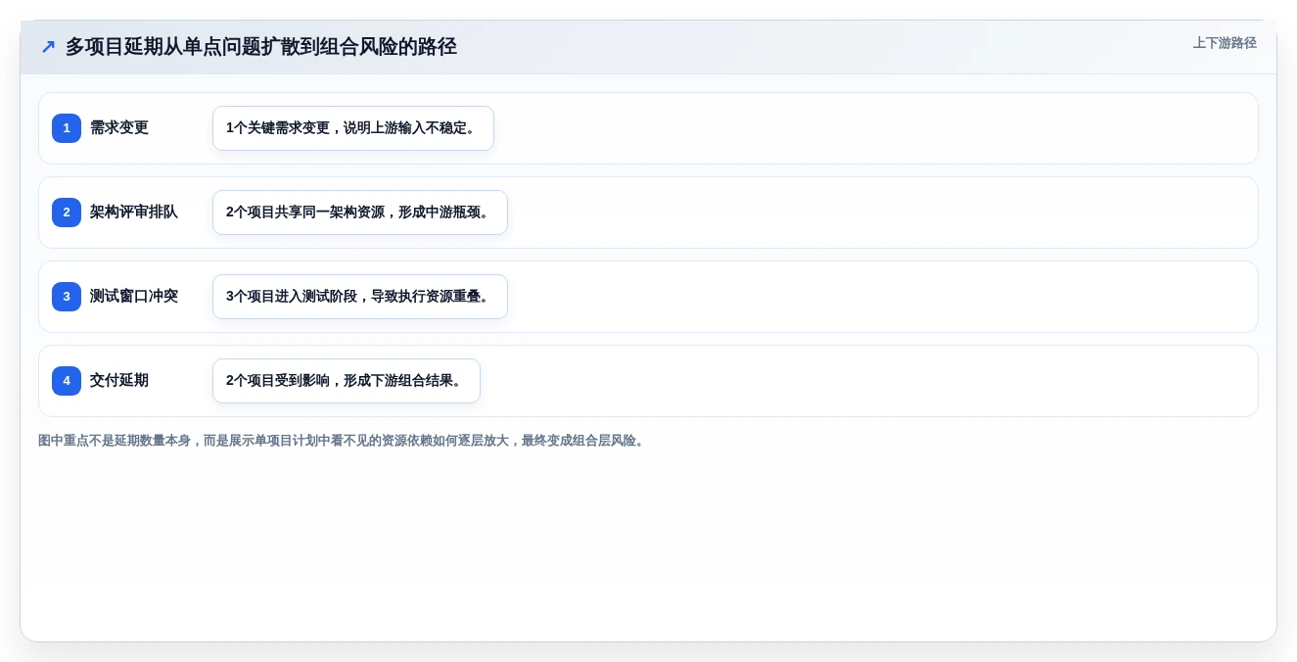Viewport: 1297px width, 662px height.
Task: Select the step 1 number badge
Action: [x=67, y=128]
